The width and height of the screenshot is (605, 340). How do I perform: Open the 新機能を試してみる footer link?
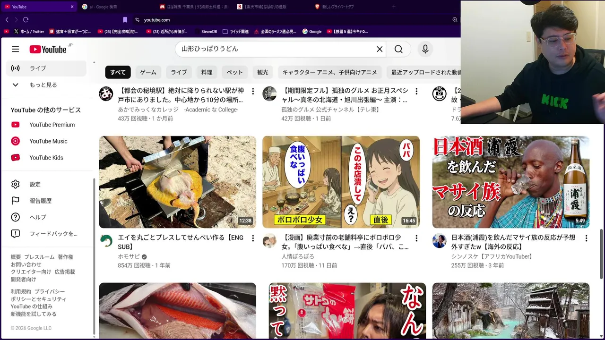tap(34, 314)
